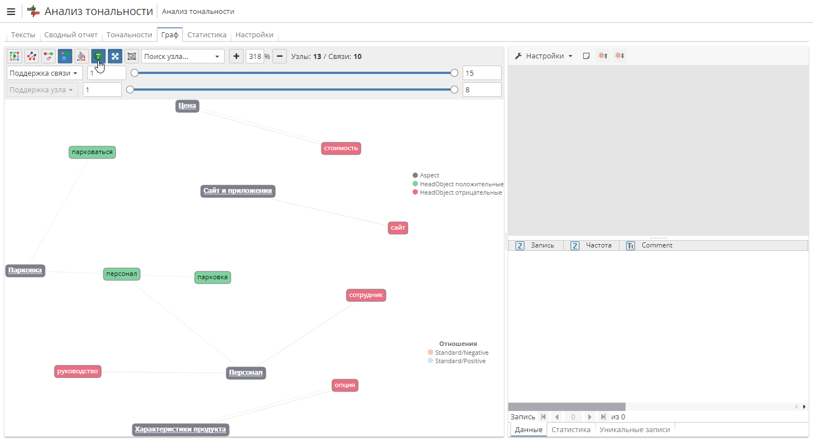
Task: Click the Частота column header
Action: tap(592, 245)
